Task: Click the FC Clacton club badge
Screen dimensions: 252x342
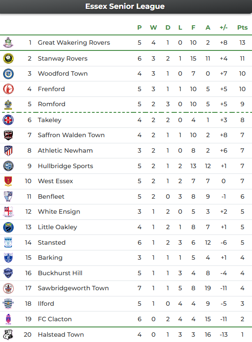Action: (x=8, y=319)
